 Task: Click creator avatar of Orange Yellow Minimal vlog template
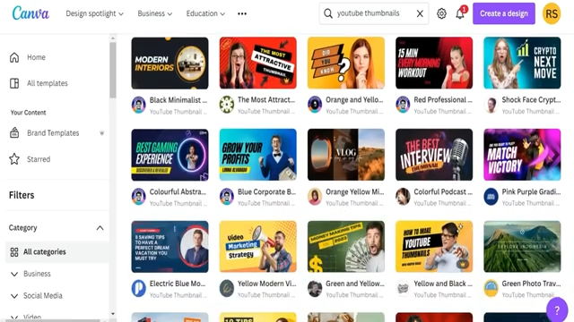pos(315,197)
